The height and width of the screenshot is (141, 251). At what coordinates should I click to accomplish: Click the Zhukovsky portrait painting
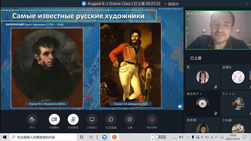click(47, 68)
